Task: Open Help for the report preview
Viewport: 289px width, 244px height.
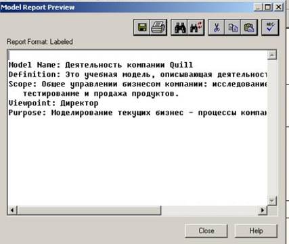Action: coord(256,230)
